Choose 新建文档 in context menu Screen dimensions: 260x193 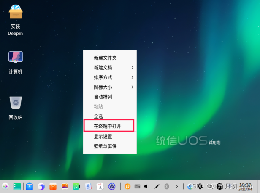[x=110, y=68]
